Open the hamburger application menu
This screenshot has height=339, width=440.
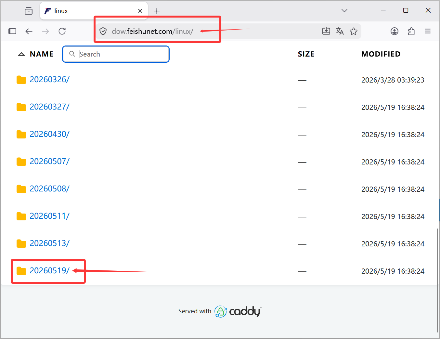pyautogui.click(x=428, y=31)
